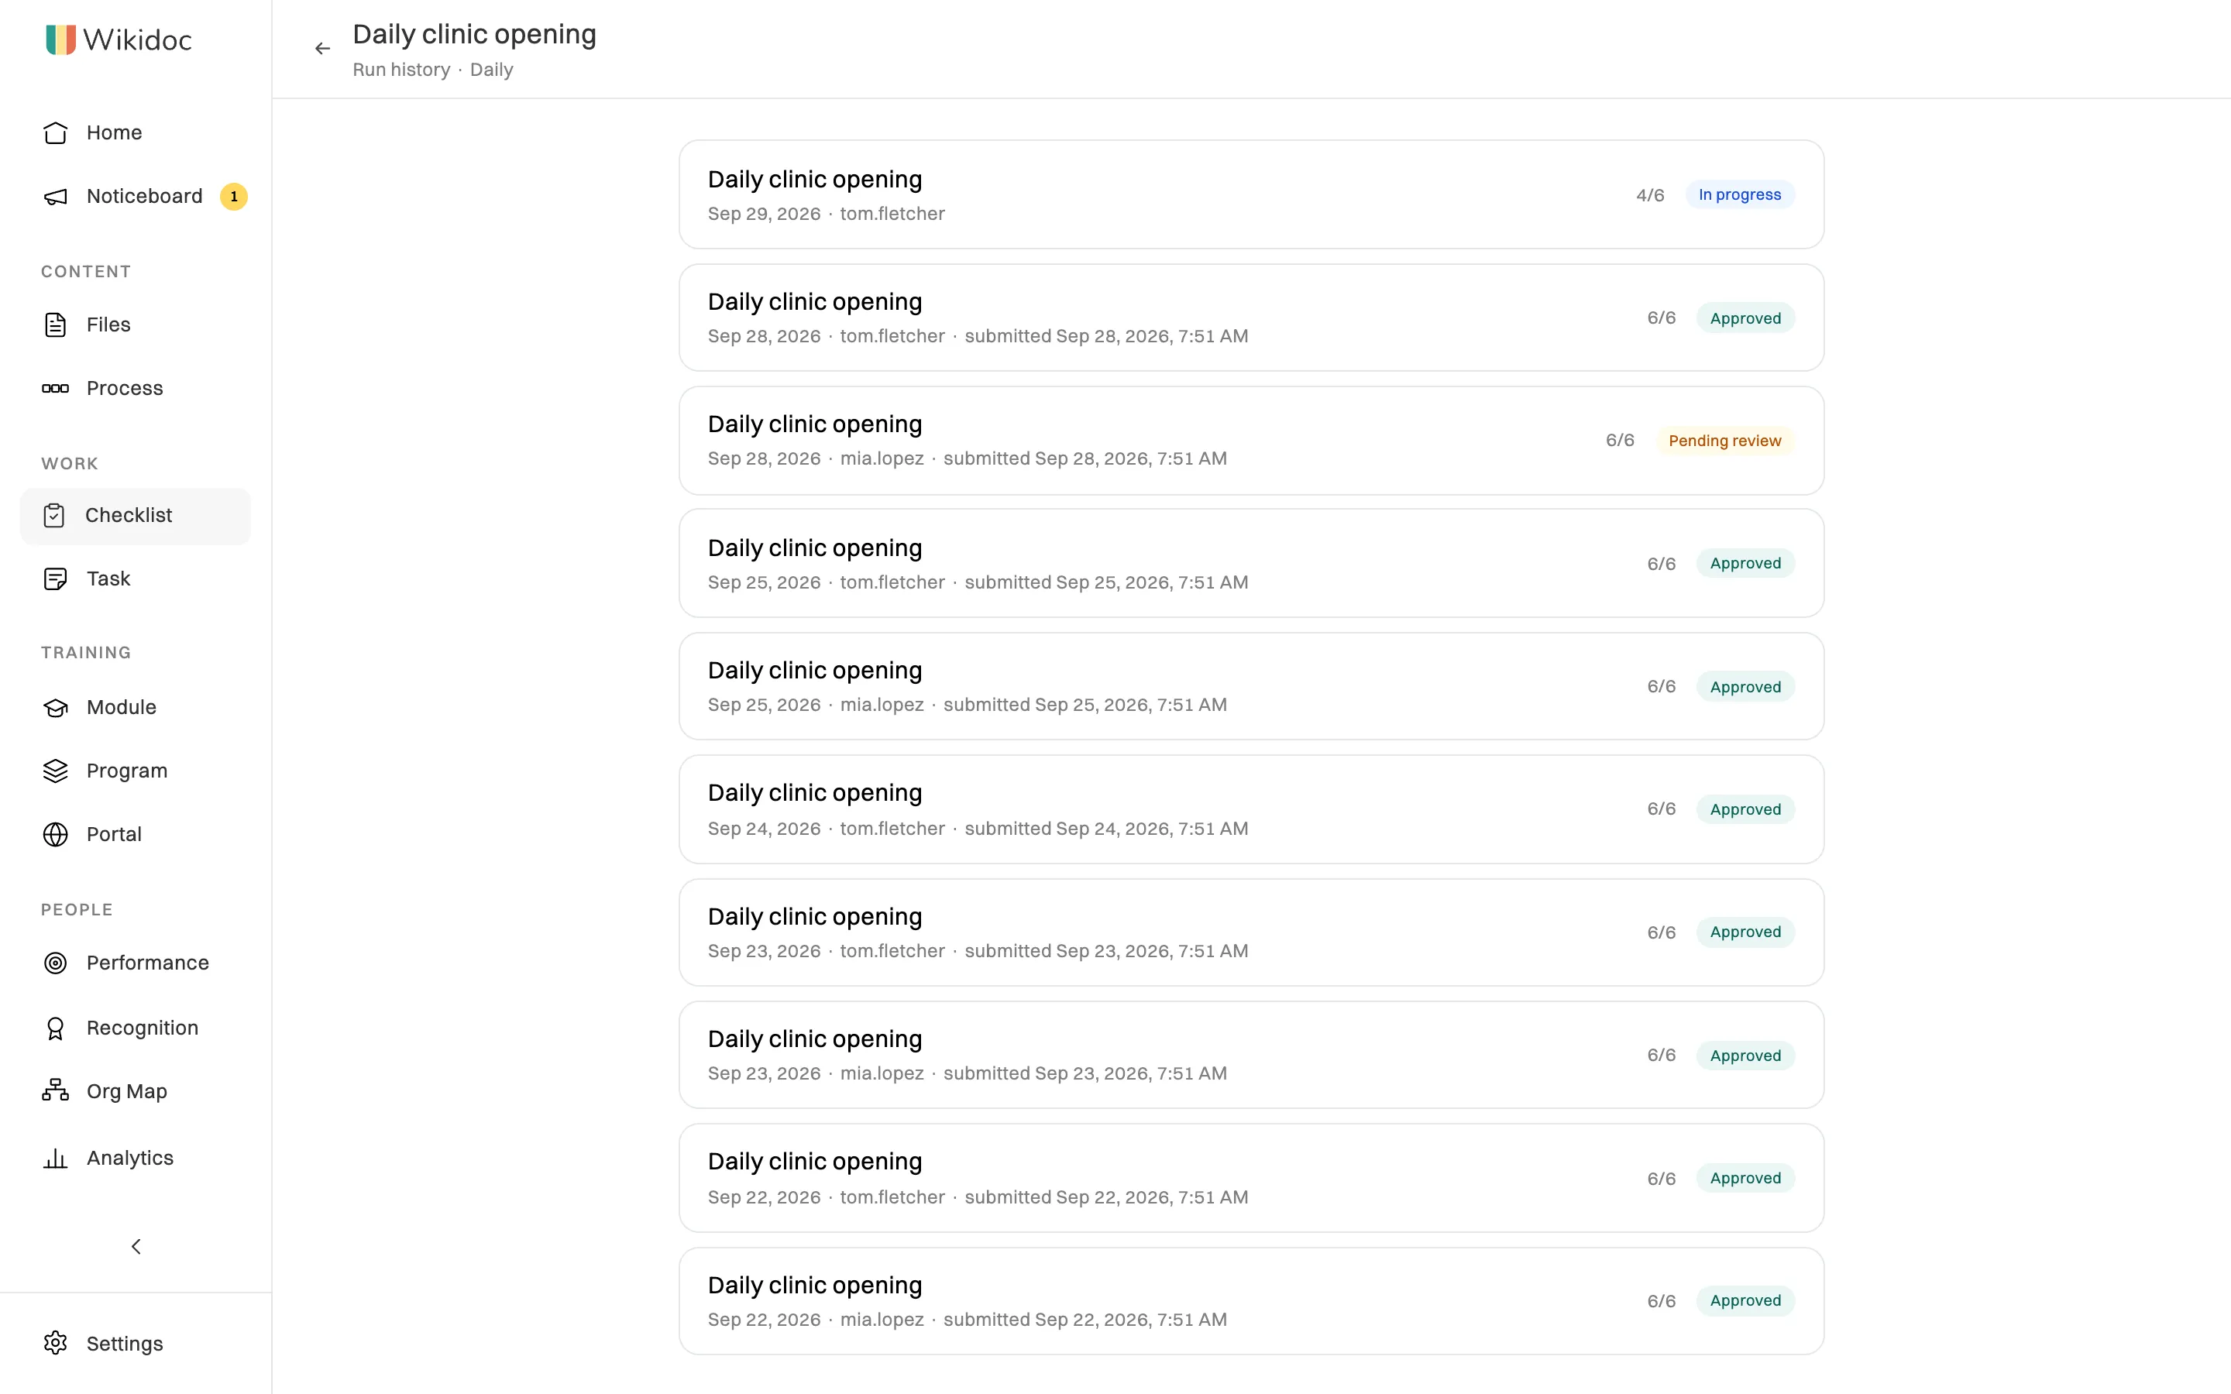
Task: Click the 6/6 count on Pending review run
Action: (1620, 441)
